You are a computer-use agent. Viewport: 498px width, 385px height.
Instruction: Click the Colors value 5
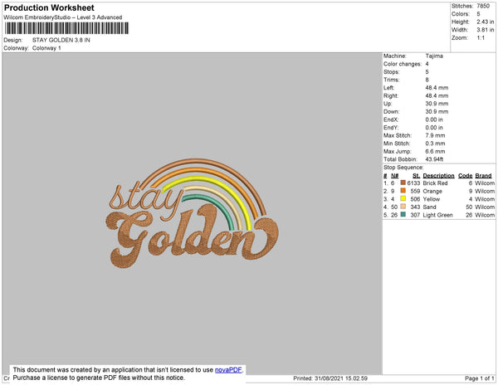[x=478, y=14]
